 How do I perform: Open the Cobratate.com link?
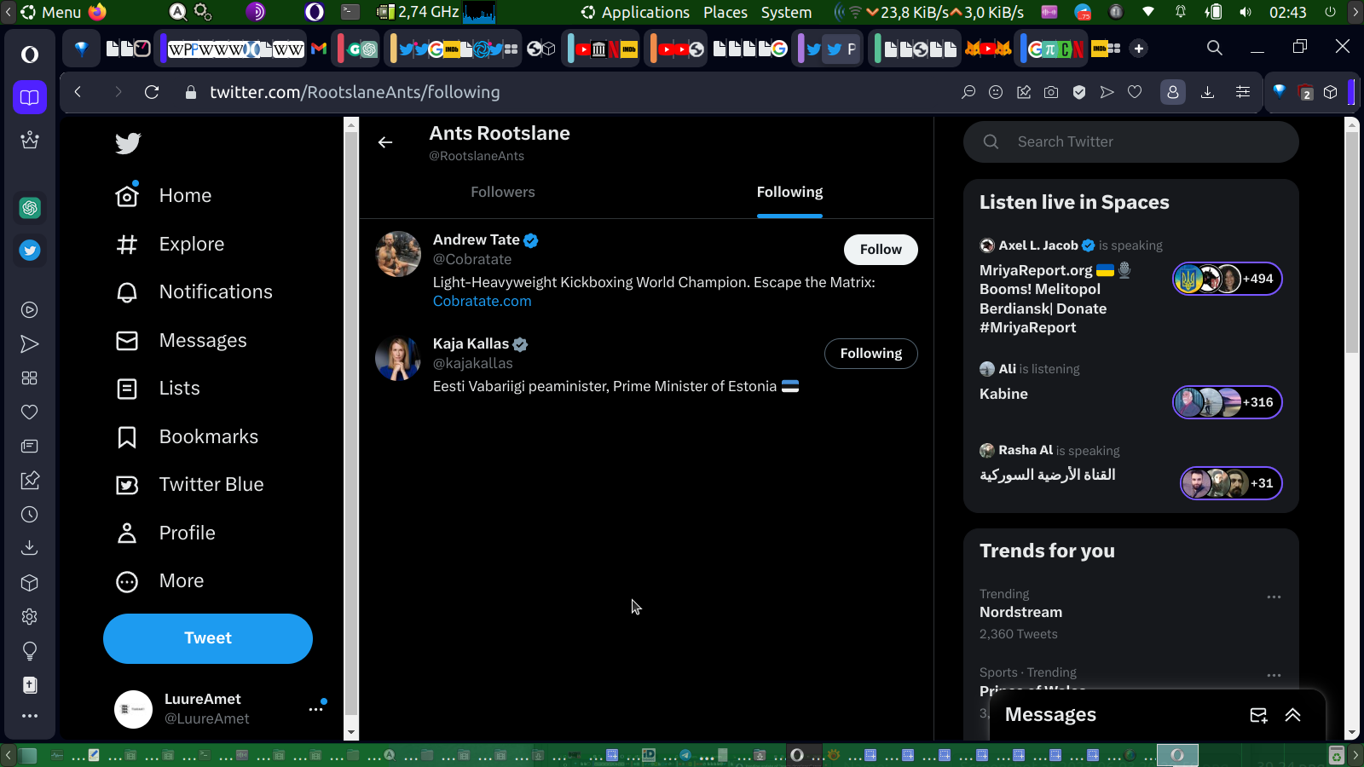482,301
